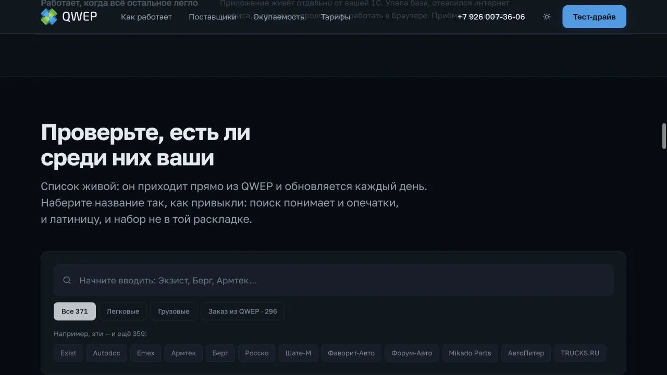667x375 pixels.
Task: Go to the 'Окупаемость' section
Action: [279, 17]
